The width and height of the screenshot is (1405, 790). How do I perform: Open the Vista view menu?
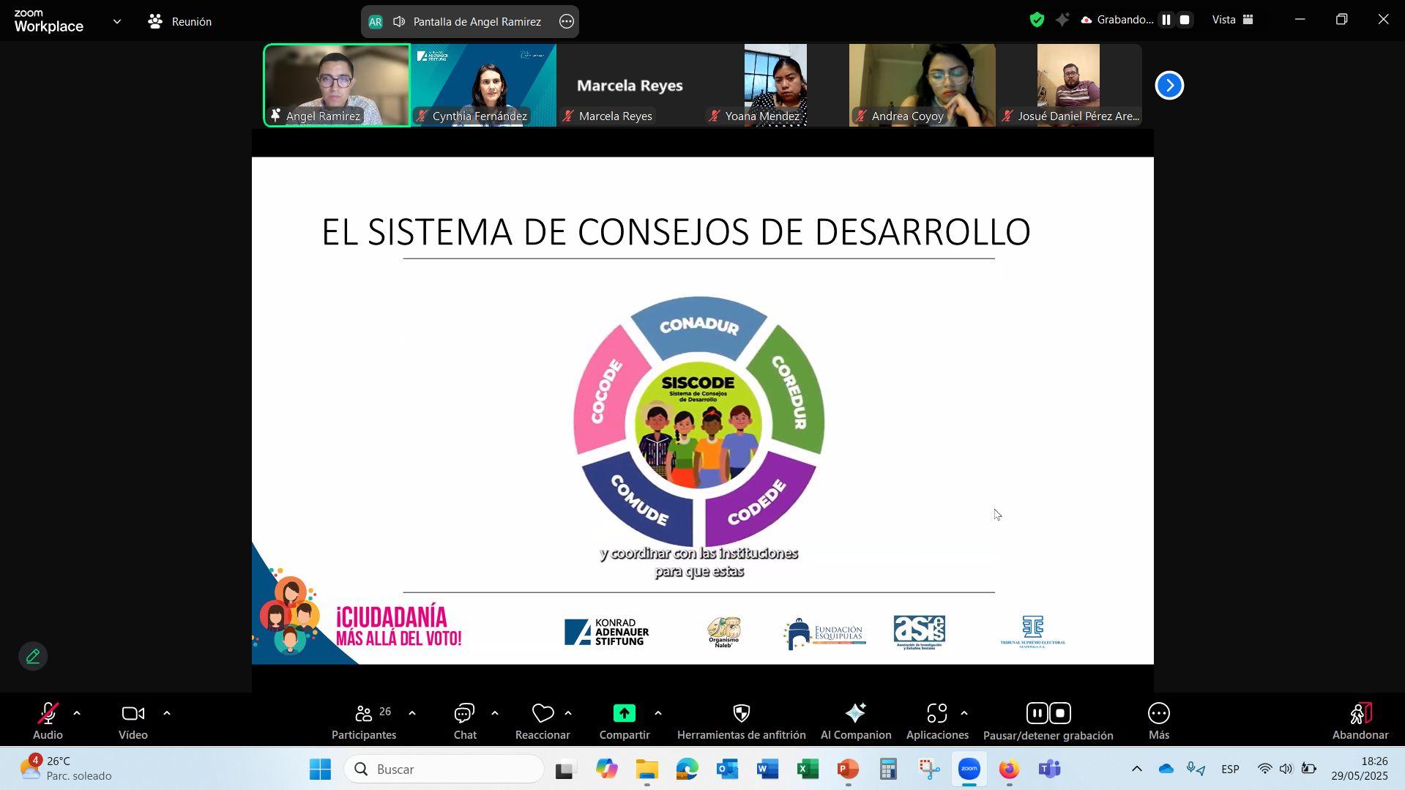click(1233, 21)
